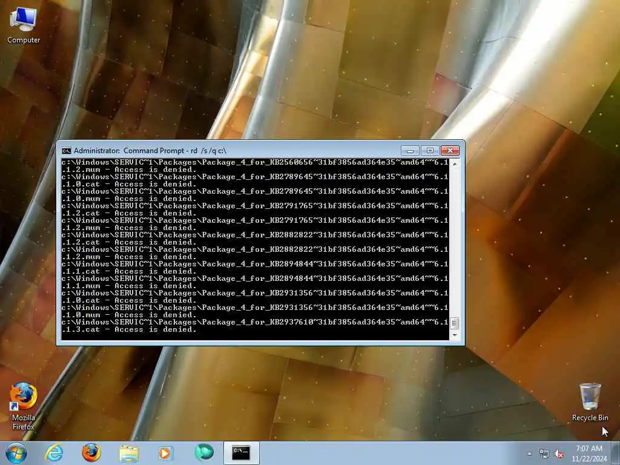Select the Recycle Bin desktop icon
The image size is (620, 465).
coord(590,402)
